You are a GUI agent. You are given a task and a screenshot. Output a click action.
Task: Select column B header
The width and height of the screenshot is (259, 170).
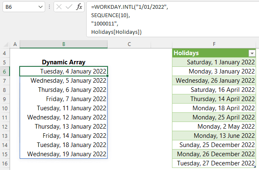coord(63,44)
